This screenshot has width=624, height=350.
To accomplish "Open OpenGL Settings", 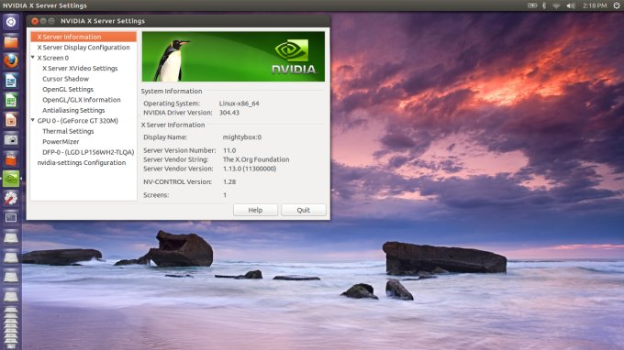I will (68, 90).
